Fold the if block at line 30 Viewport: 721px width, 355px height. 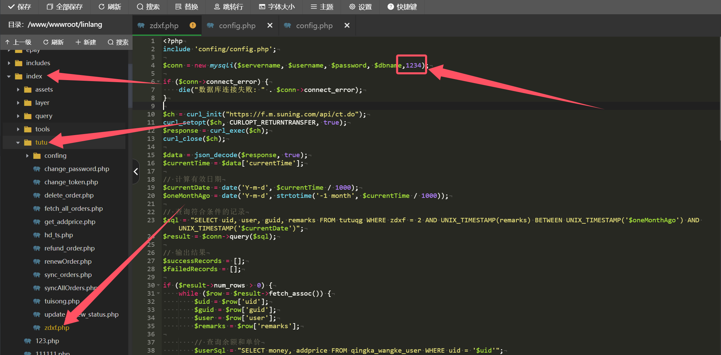coord(158,285)
